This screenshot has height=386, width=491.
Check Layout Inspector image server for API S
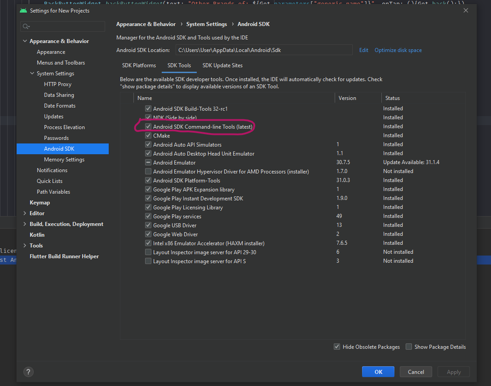tap(148, 261)
